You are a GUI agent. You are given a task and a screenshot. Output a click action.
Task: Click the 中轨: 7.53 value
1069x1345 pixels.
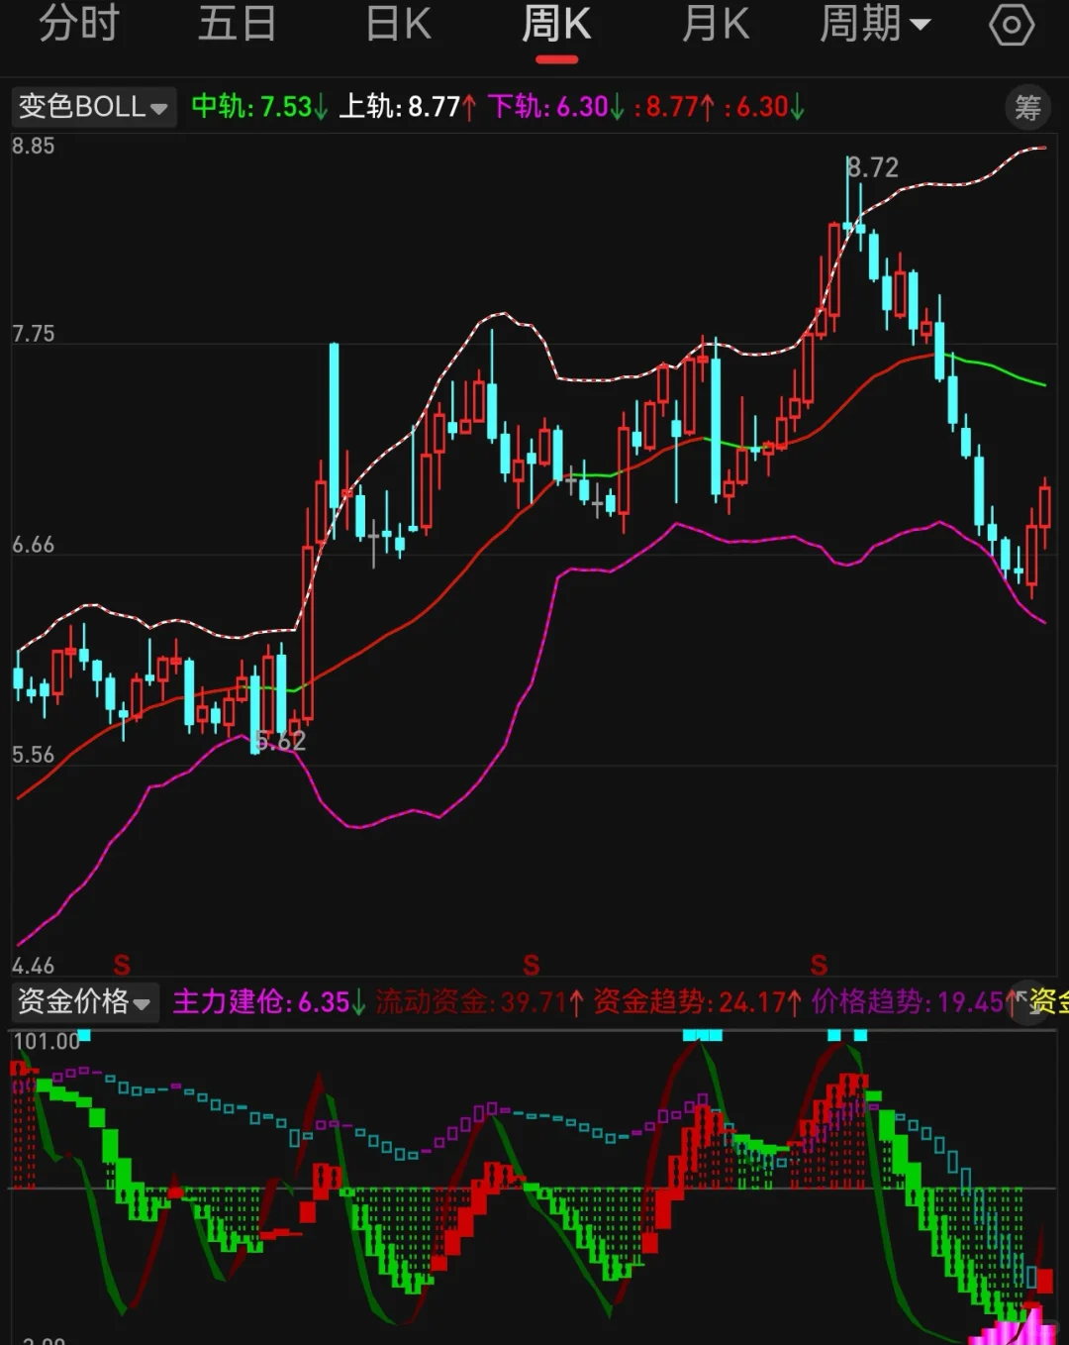click(x=259, y=106)
